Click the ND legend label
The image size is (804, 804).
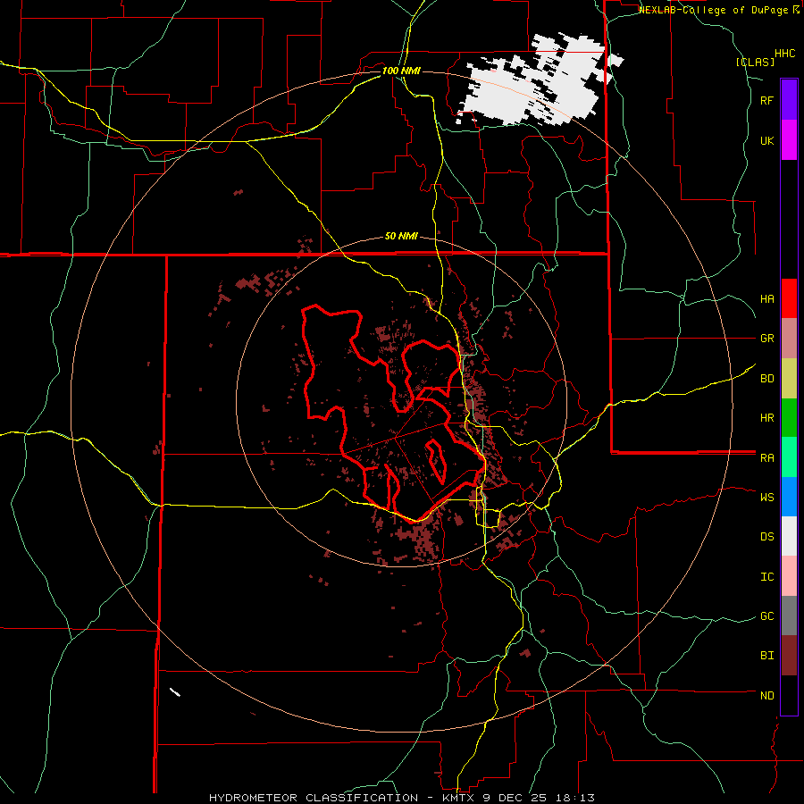click(766, 695)
